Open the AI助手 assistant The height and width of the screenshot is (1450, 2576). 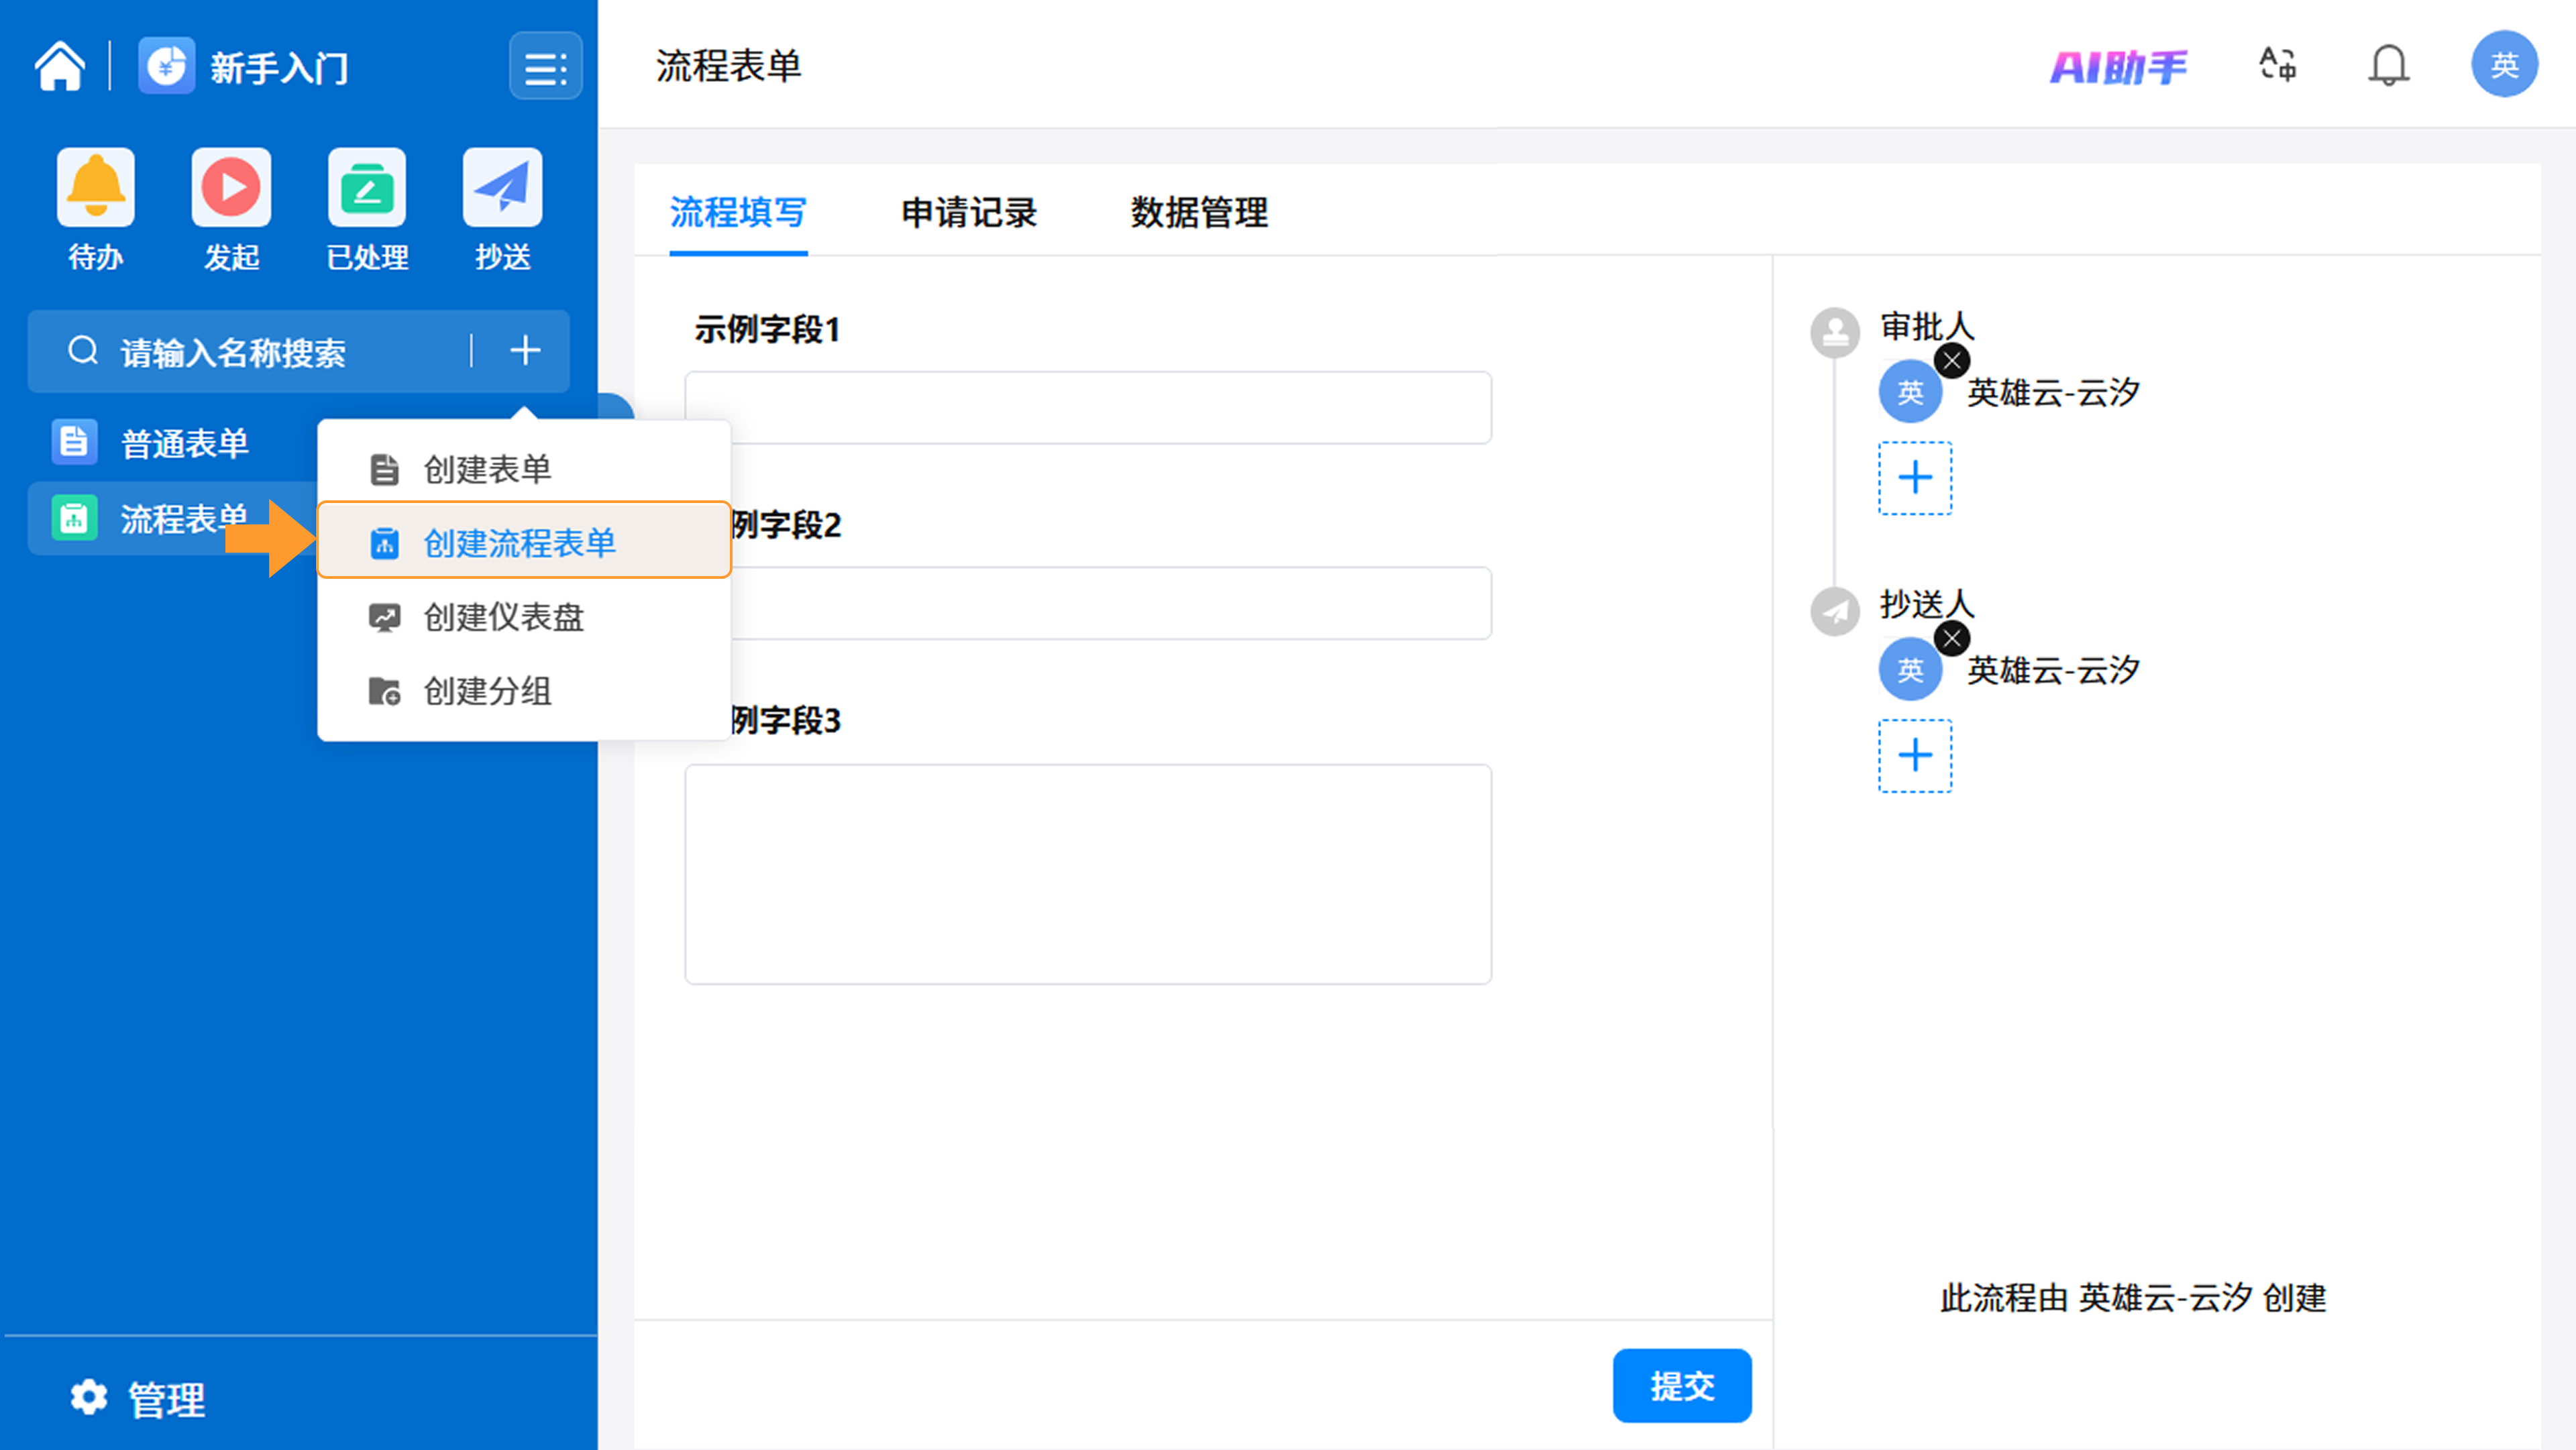tap(2118, 67)
